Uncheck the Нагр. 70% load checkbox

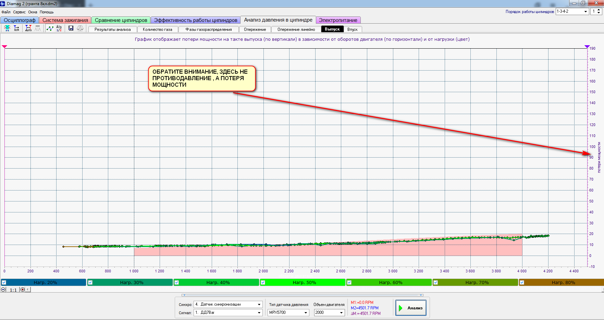[x=435, y=283]
